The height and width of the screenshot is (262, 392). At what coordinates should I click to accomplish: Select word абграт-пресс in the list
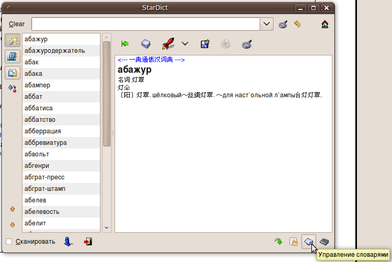coord(61,177)
